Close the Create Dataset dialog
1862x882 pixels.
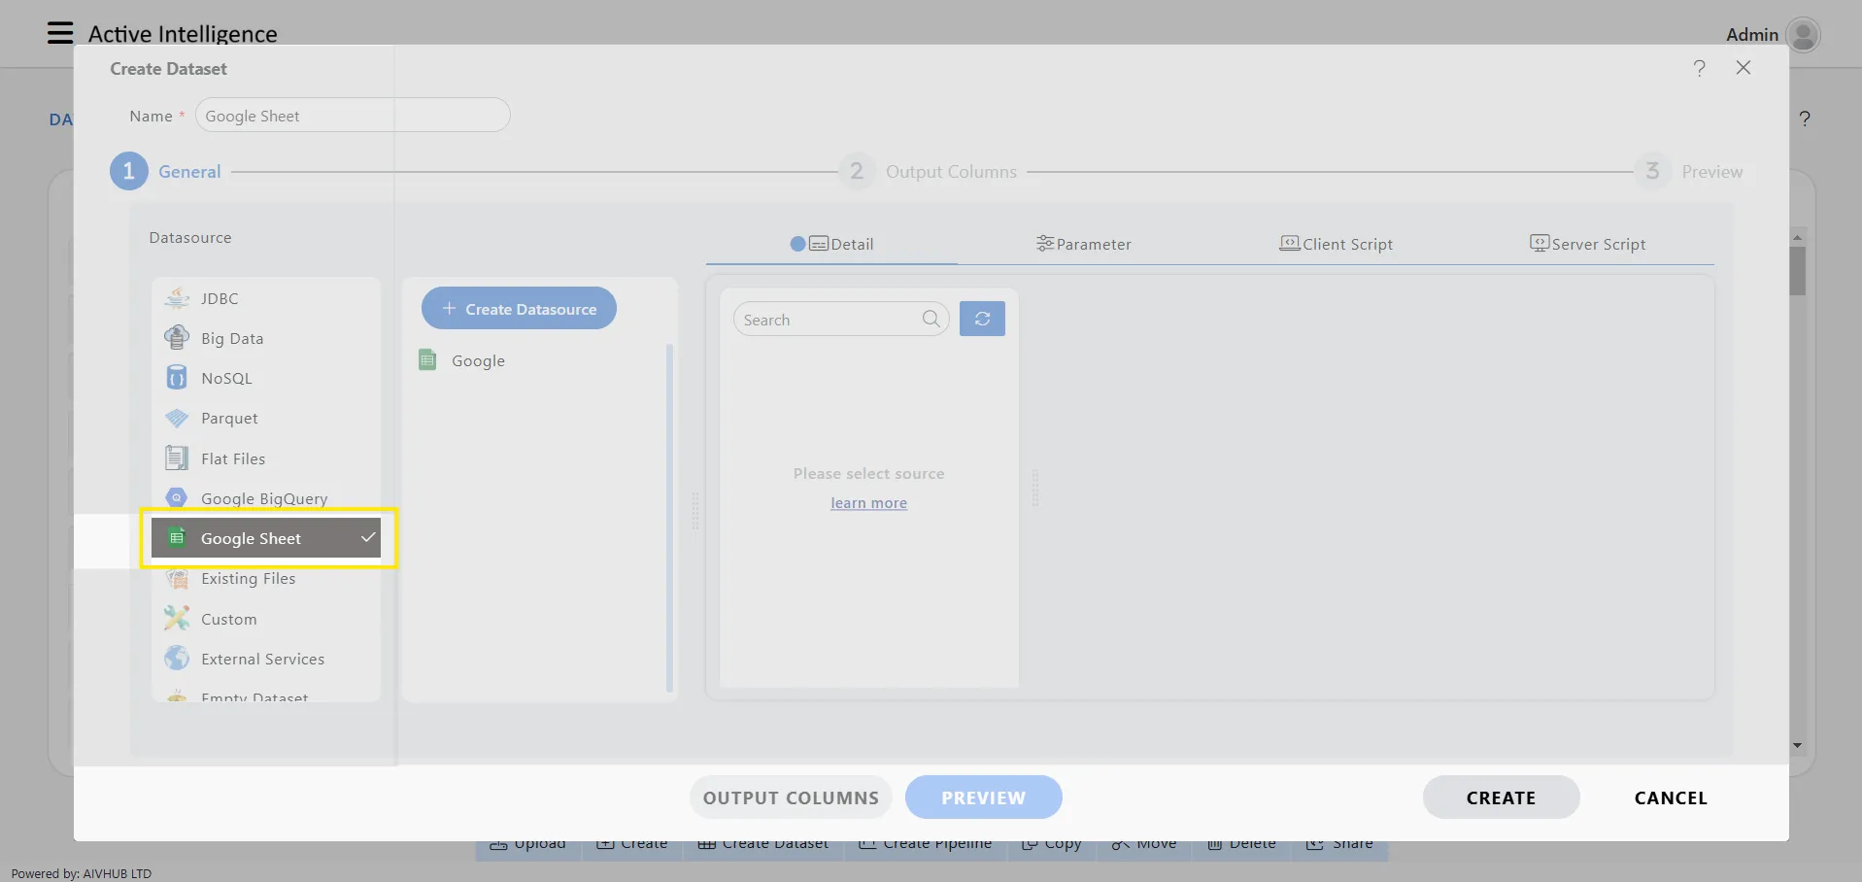tap(1744, 67)
